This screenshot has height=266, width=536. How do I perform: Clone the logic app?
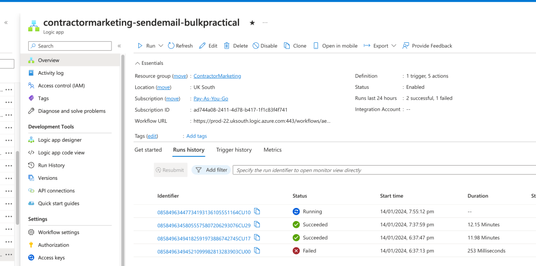(x=295, y=45)
